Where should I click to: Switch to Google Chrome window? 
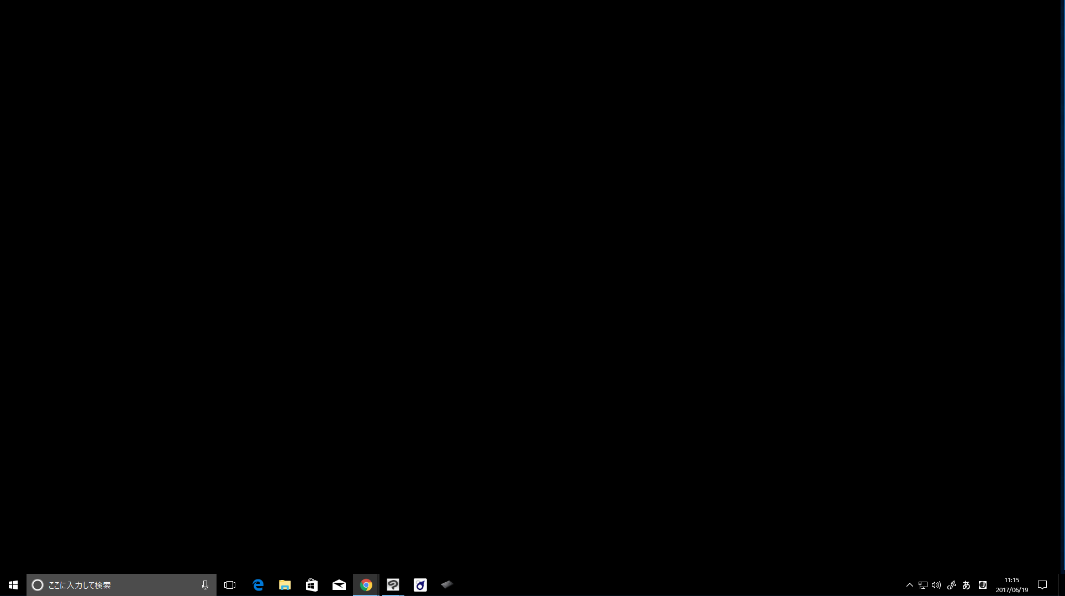click(x=366, y=585)
